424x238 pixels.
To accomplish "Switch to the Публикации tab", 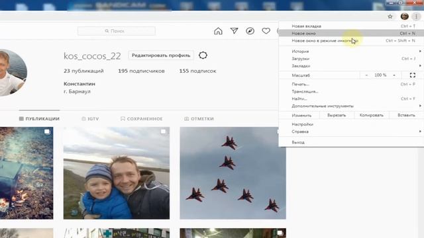I will [39, 119].
